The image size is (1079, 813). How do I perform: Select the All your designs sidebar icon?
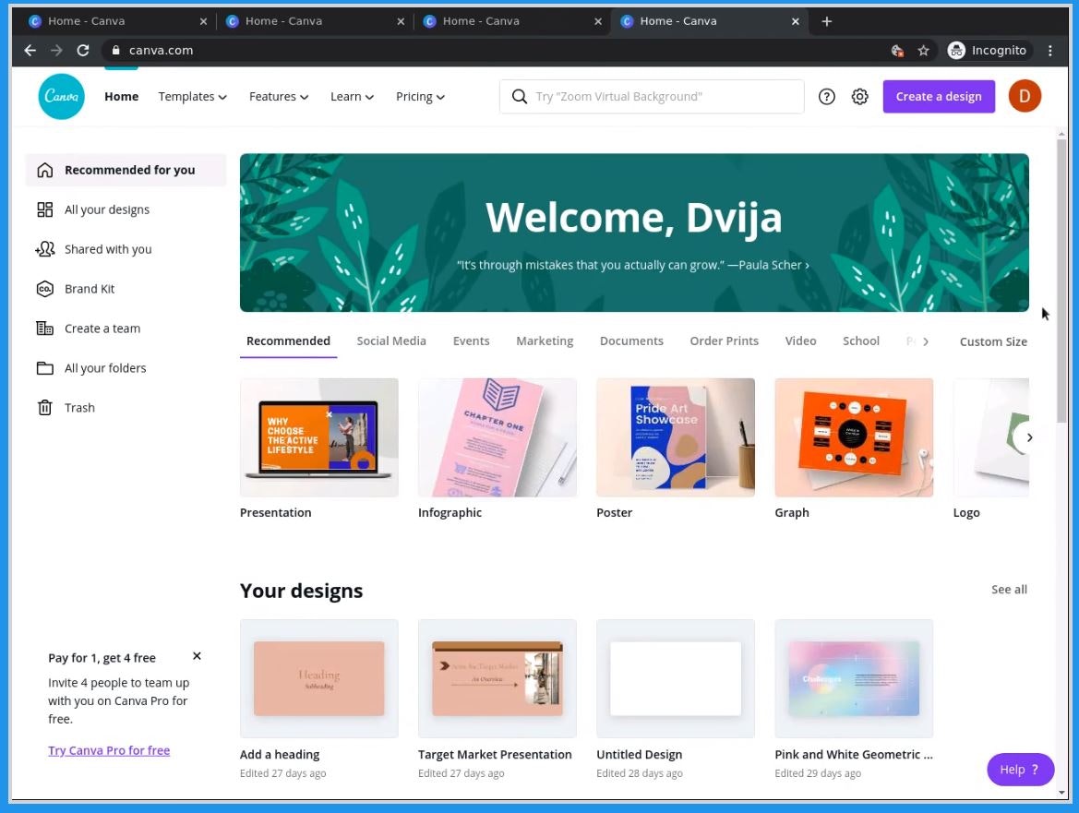point(44,209)
